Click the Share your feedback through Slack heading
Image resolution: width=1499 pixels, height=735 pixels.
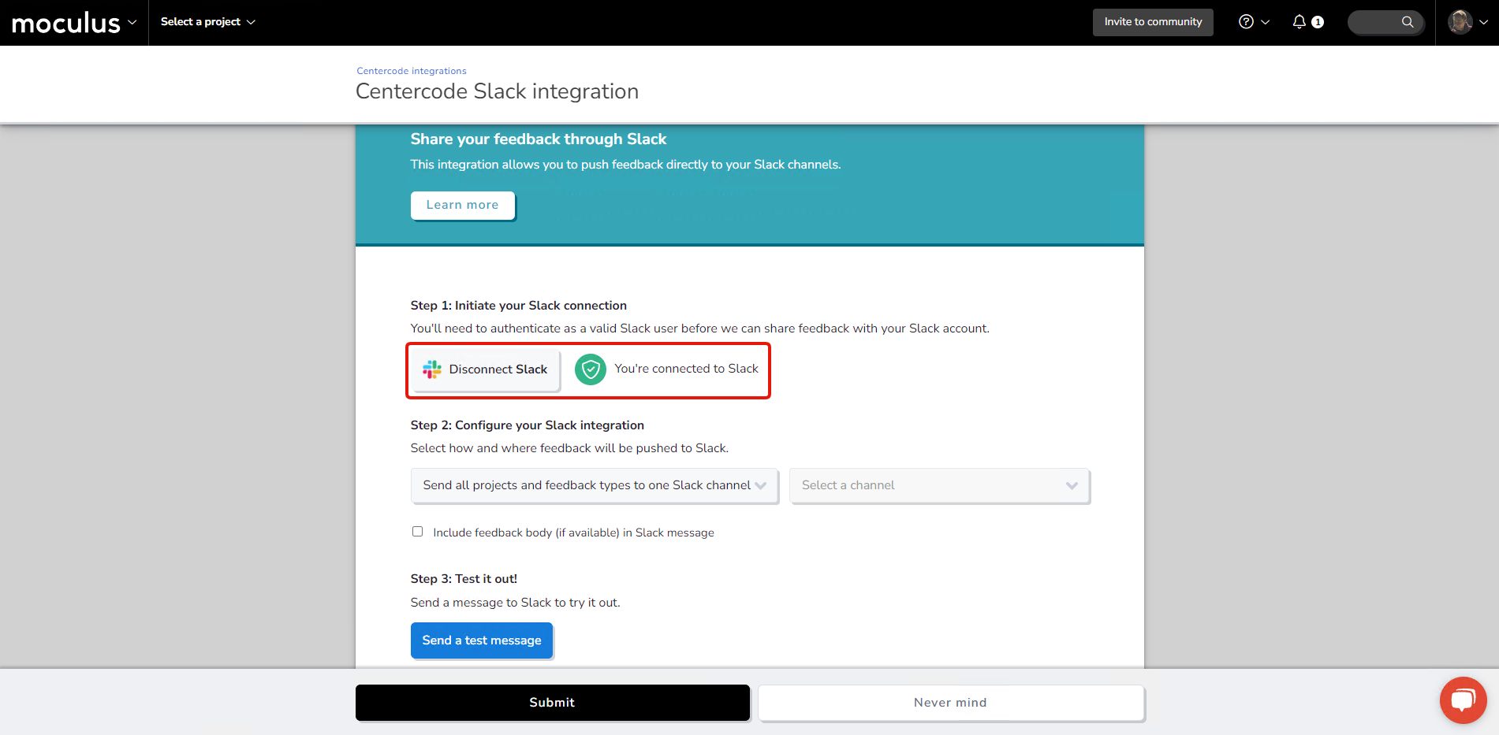[539, 139]
